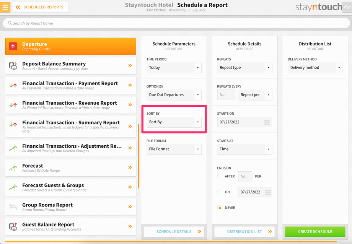This screenshot has width=352, height=244.
Task: Click the Forecast chart icon
Action: [x=13, y=168]
